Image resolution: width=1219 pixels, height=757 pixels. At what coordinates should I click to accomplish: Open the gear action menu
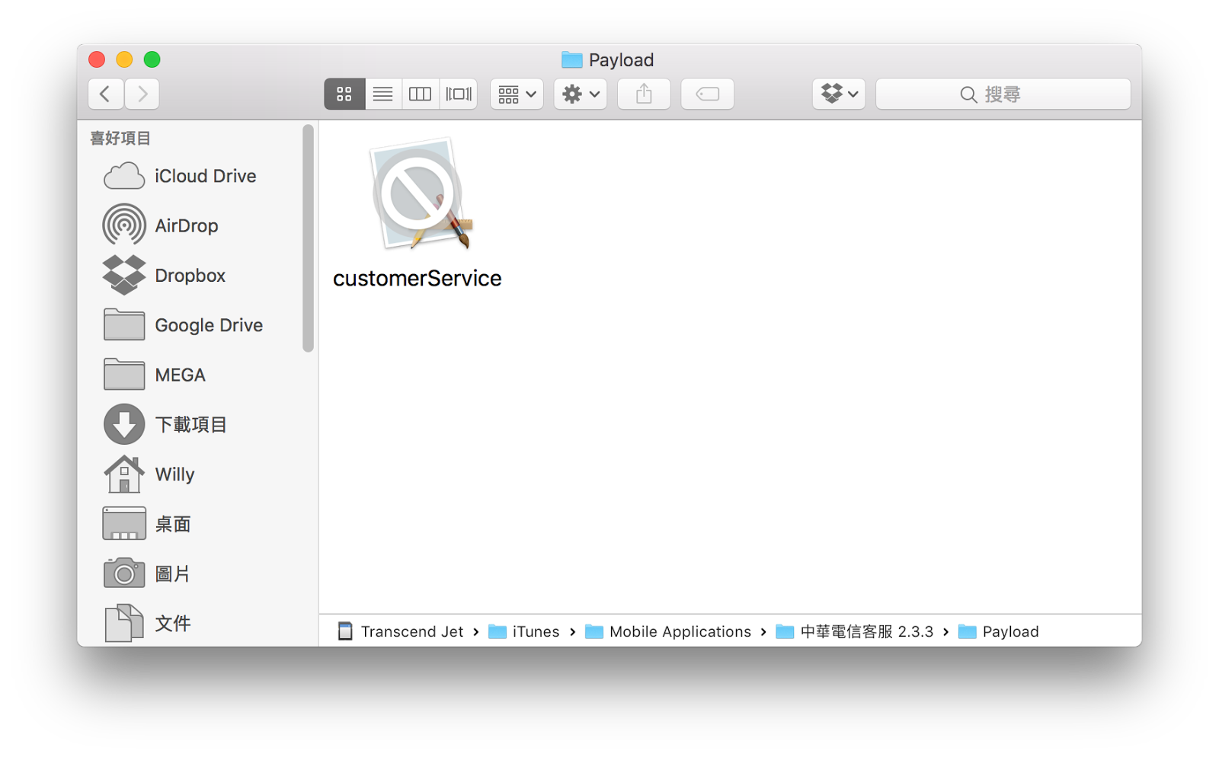(x=581, y=94)
